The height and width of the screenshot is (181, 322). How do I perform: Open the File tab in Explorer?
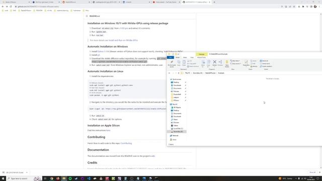(171, 57)
